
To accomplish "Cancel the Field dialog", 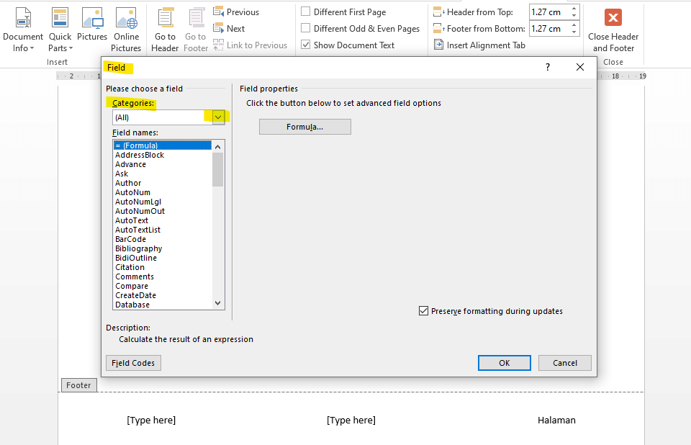I will 564,363.
